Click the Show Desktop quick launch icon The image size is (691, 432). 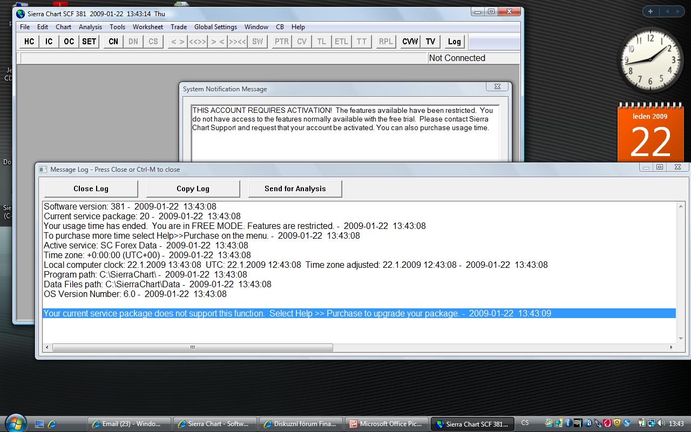39,424
